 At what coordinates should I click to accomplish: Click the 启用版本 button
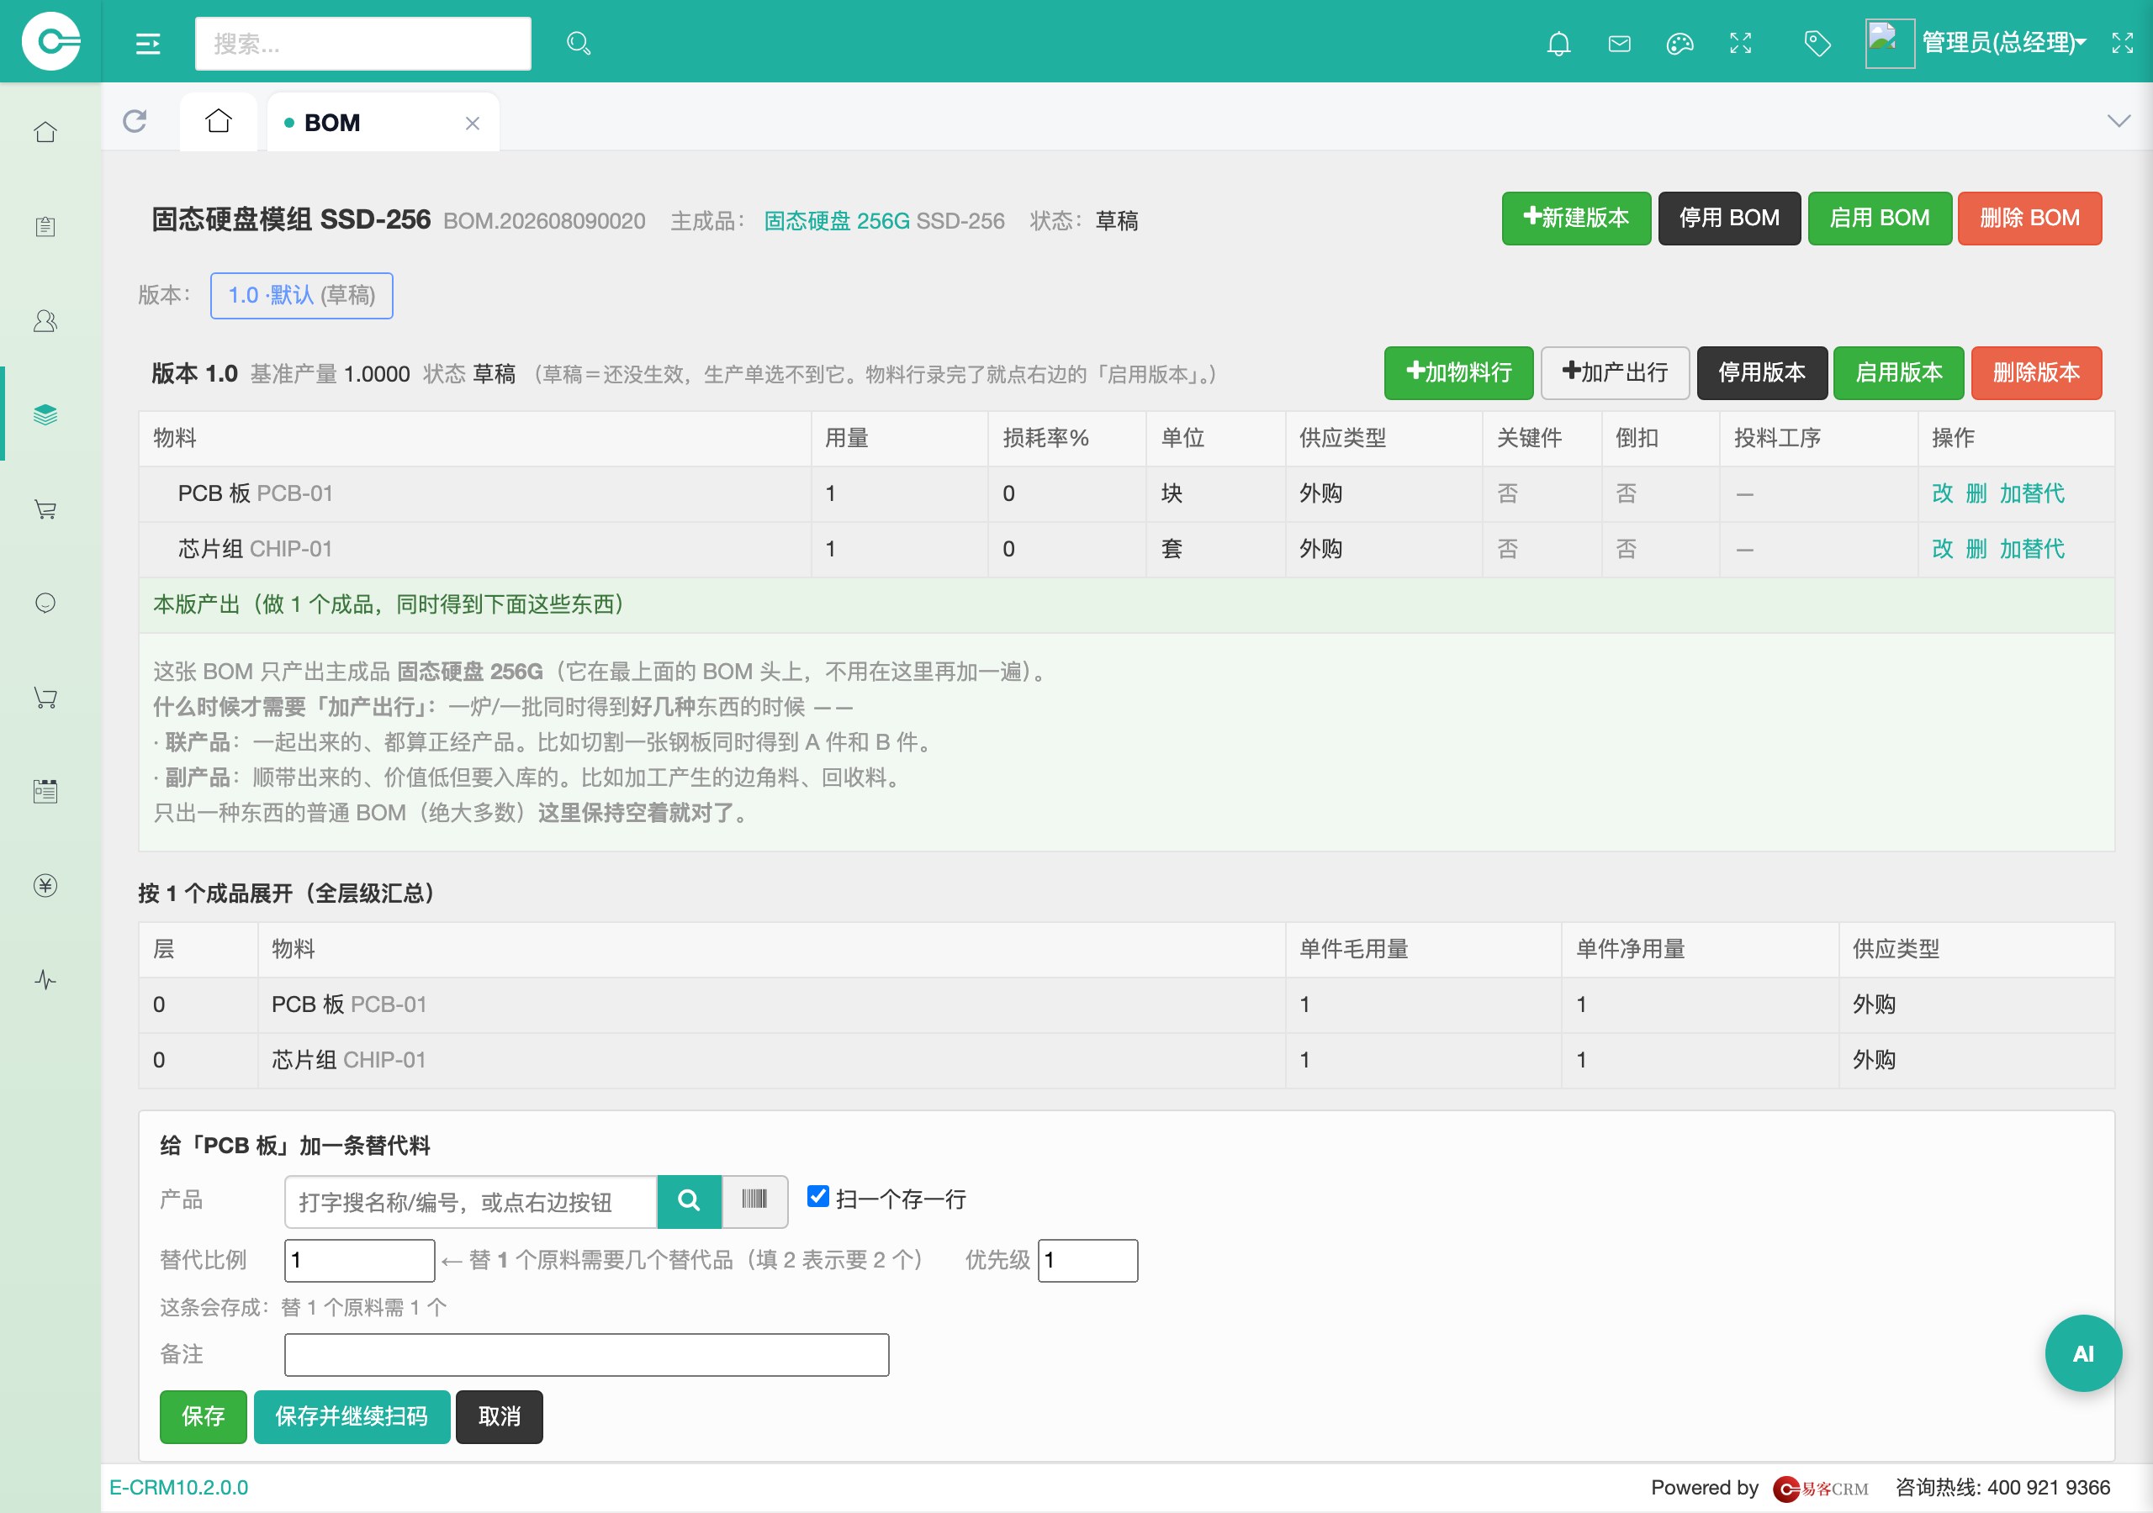(x=1899, y=373)
